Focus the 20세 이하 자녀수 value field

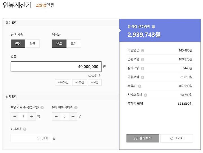(x=65, y=117)
